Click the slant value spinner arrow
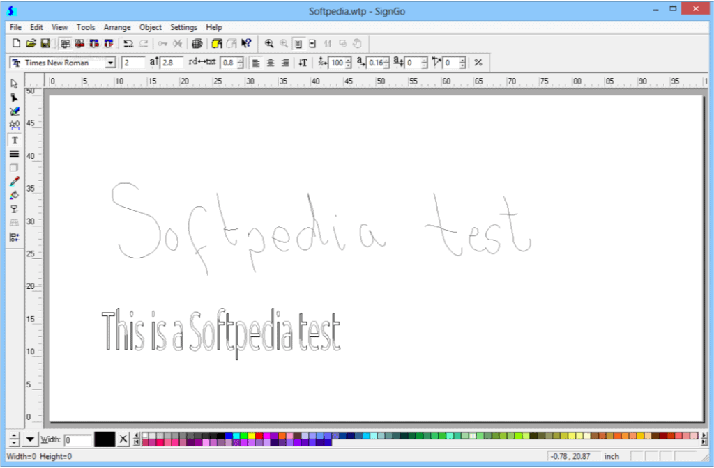The width and height of the screenshot is (714, 468). point(461,60)
